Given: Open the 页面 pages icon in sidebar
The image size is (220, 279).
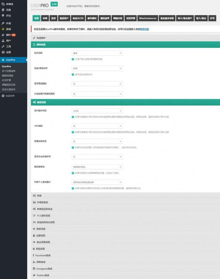Looking at the screenshot, I should tap(3, 10).
